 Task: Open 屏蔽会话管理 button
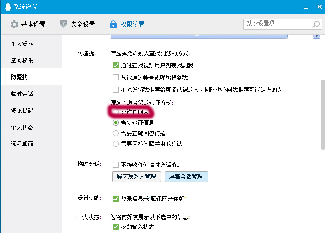click(x=186, y=177)
